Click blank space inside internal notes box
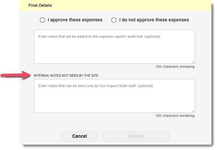 point(114,101)
